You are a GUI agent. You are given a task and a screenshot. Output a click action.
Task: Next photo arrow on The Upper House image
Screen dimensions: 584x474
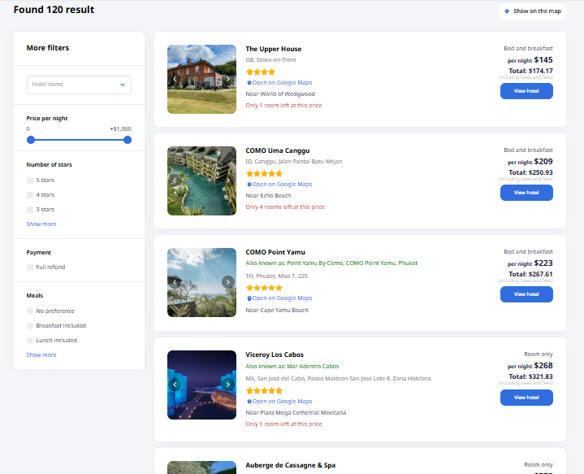pyautogui.click(x=228, y=79)
